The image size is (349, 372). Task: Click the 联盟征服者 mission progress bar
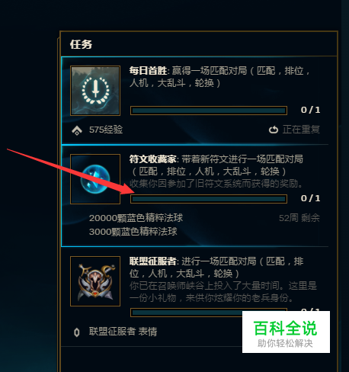(x=186, y=313)
